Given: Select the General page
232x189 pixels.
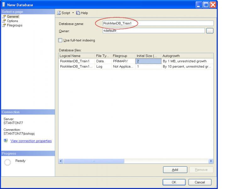Looking at the screenshot, I should point(13,16).
